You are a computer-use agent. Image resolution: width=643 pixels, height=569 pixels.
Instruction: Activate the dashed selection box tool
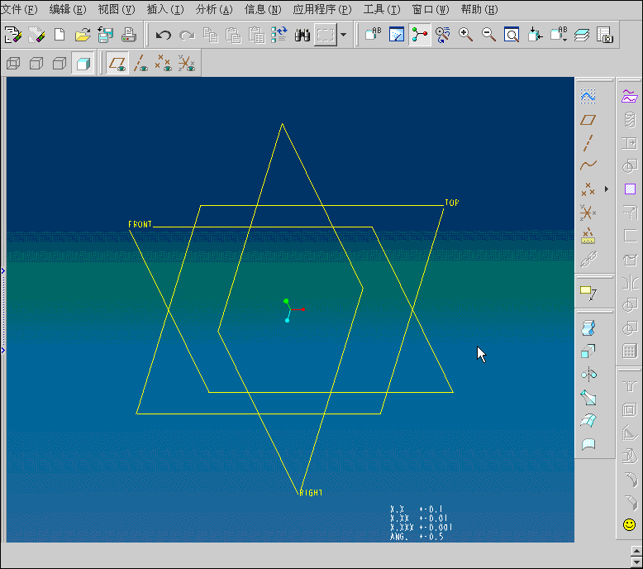(x=326, y=35)
